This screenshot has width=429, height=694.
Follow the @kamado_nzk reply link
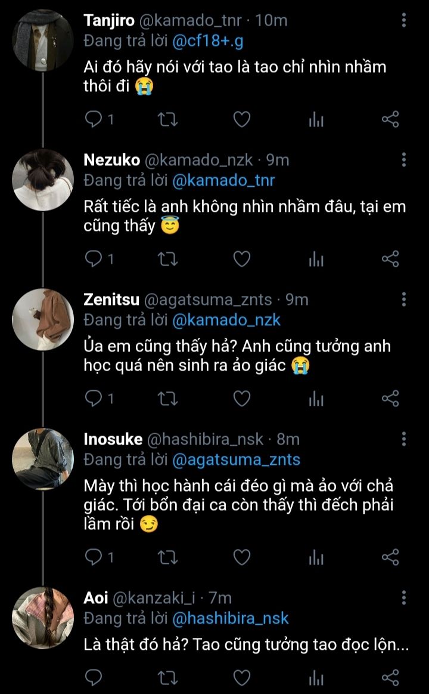coord(226,320)
